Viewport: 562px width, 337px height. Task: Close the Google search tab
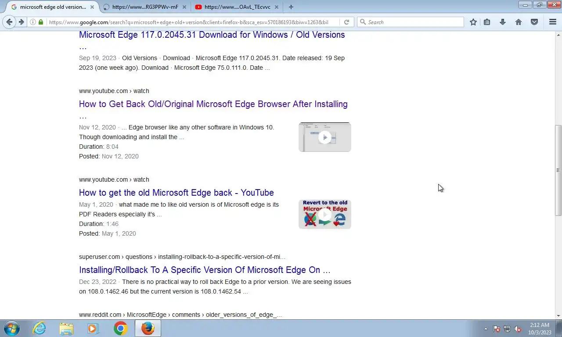click(92, 7)
